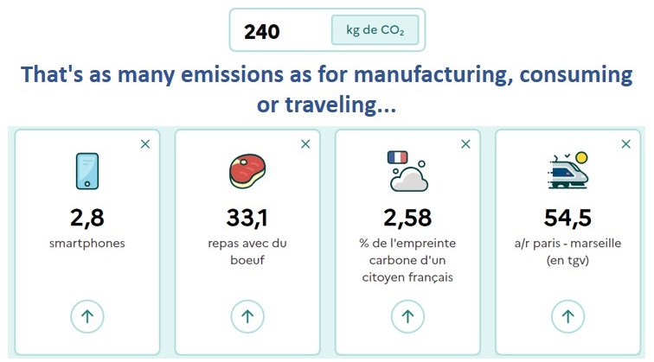Click the emissions comparison heading text
This screenshot has width=654, height=362.
(327, 89)
